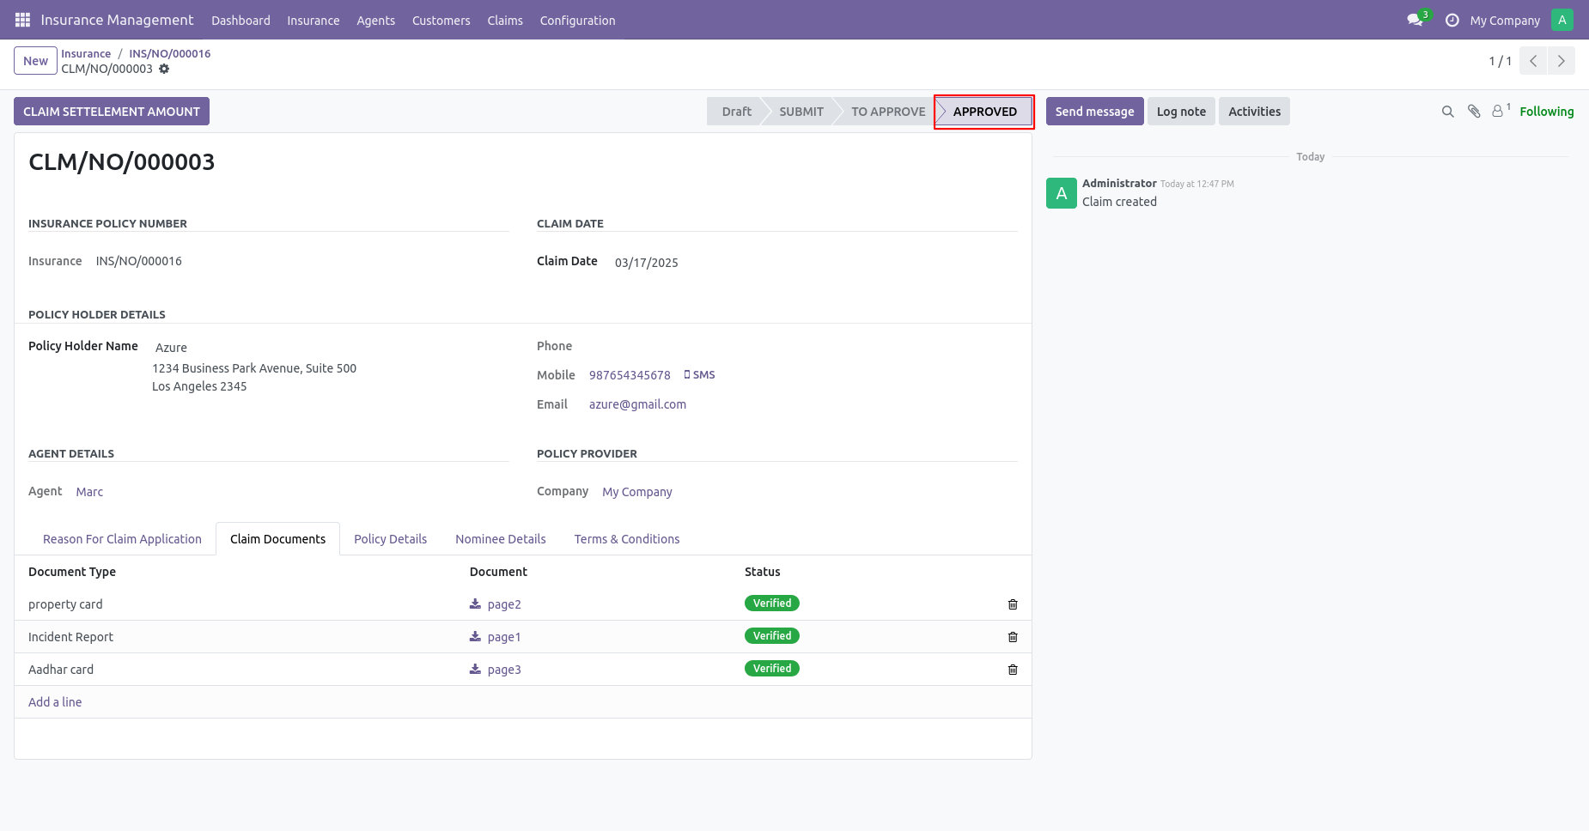Click Add a line link
Viewport: 1589px width, 831px height.
[x=55, y=702]
